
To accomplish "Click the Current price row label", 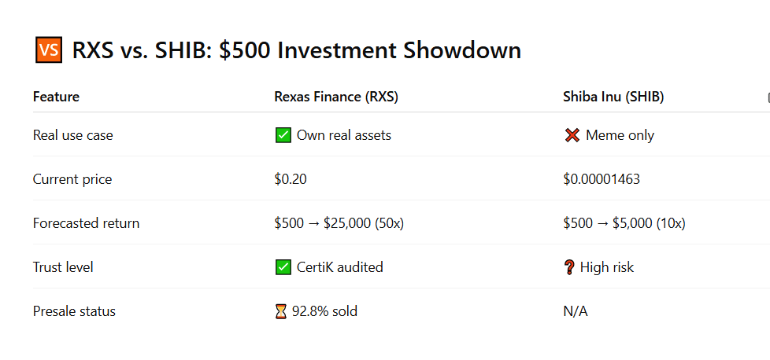I will tap(72, 179).
